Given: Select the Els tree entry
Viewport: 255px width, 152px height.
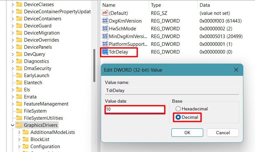Looking at the screenshot, I should point(27,90).
